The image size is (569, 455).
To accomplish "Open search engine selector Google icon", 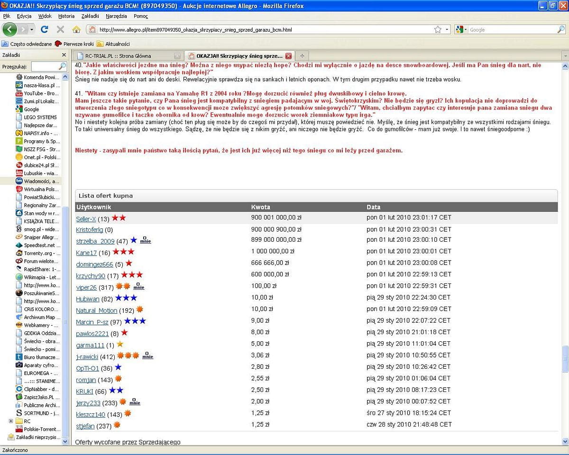I will [461, 29].
